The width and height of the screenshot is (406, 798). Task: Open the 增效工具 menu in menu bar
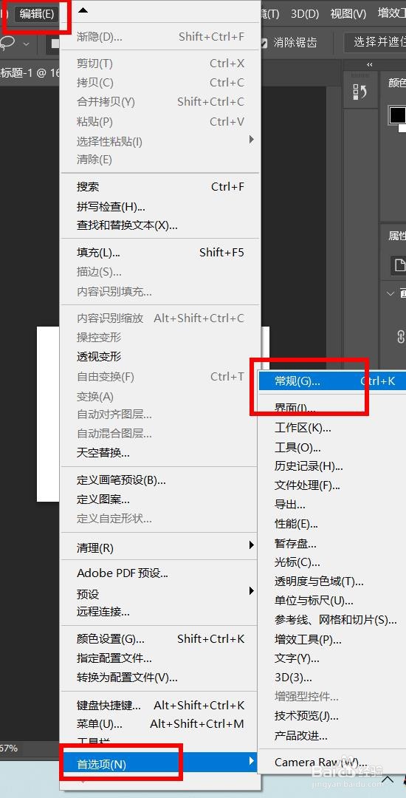click(392, 14)
